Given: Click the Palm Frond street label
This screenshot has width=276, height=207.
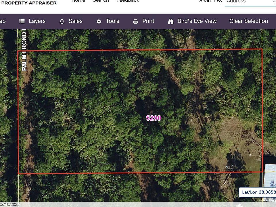Looking at the screenshot, I should 24,50.
